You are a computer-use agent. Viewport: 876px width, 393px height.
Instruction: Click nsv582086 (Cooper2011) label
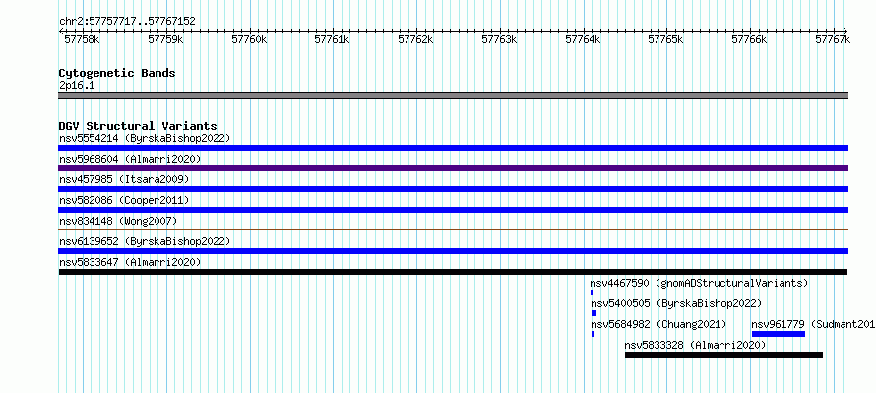coord(124,200)
